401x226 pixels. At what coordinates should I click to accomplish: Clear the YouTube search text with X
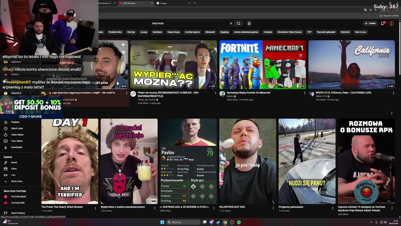tap(231, 23)
